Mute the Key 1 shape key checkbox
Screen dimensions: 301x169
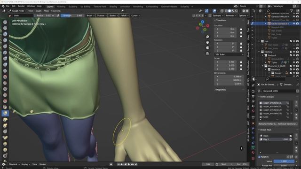291,139
